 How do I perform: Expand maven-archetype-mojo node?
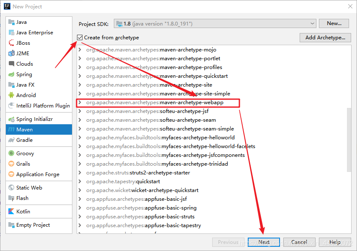pos(80,50)
